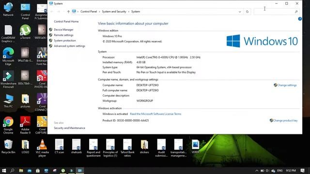
Task: Select the uTorrent desktop icon
Action: click(25, 32)
